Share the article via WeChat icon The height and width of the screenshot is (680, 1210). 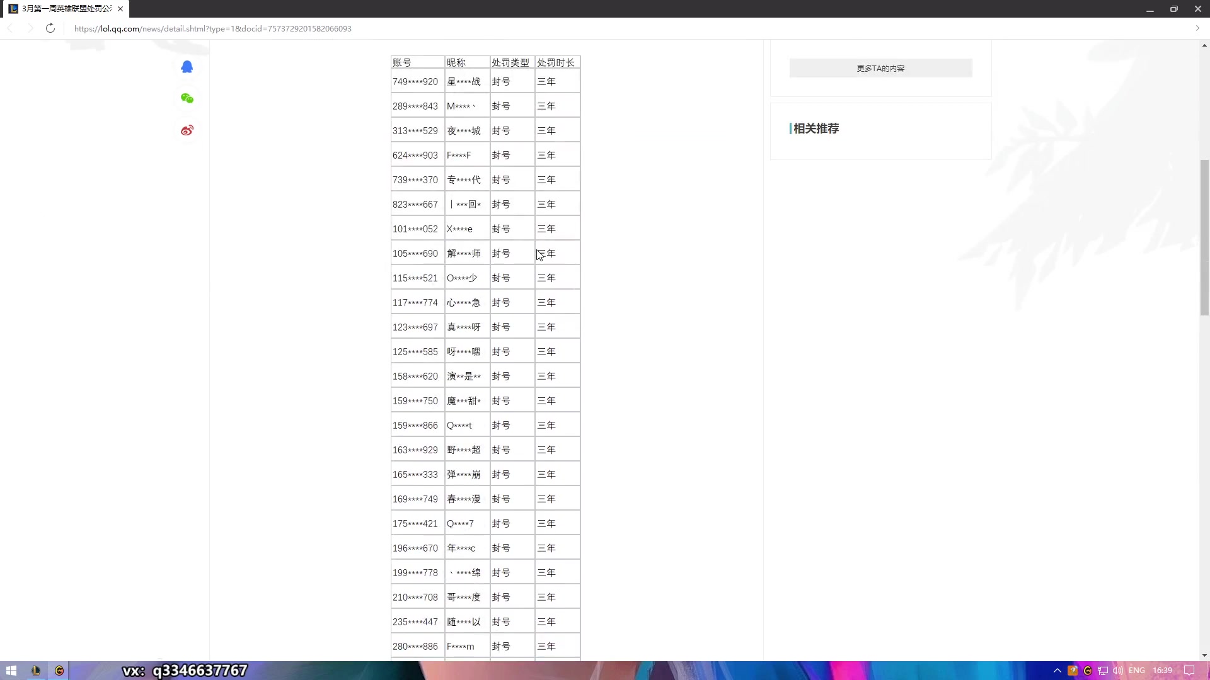(187, 98)
